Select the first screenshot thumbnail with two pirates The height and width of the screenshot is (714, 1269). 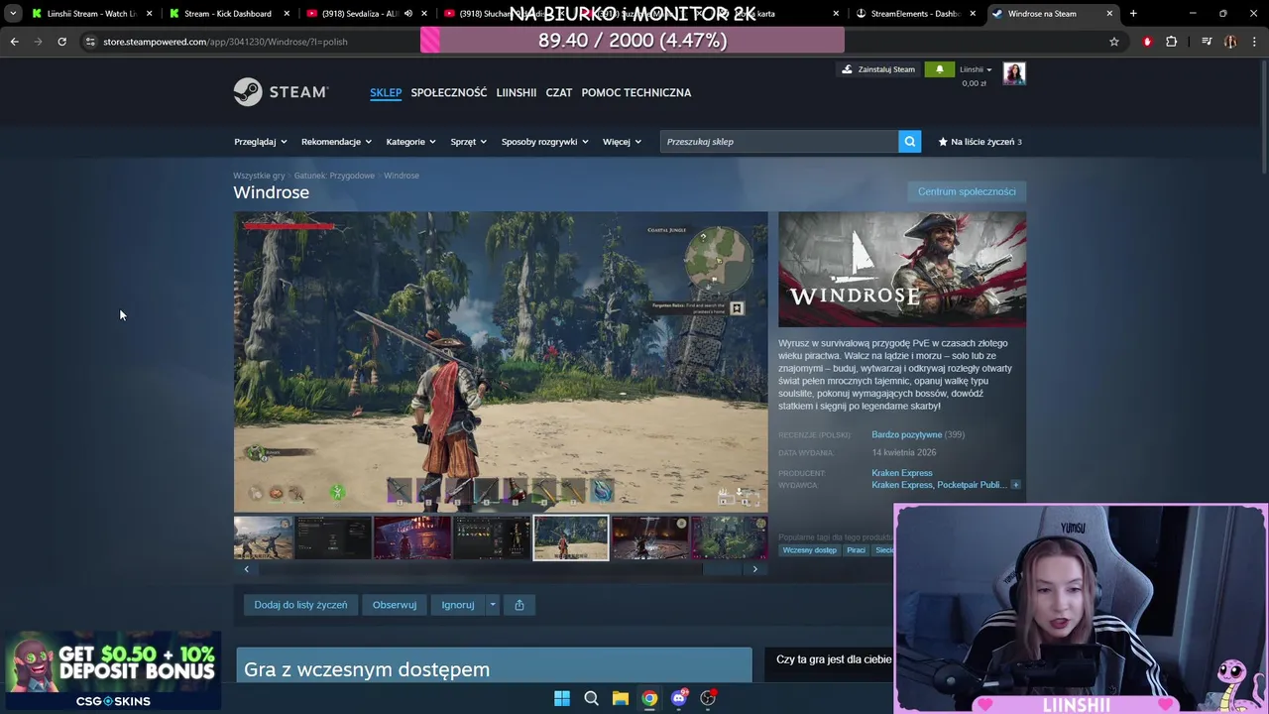263,537
